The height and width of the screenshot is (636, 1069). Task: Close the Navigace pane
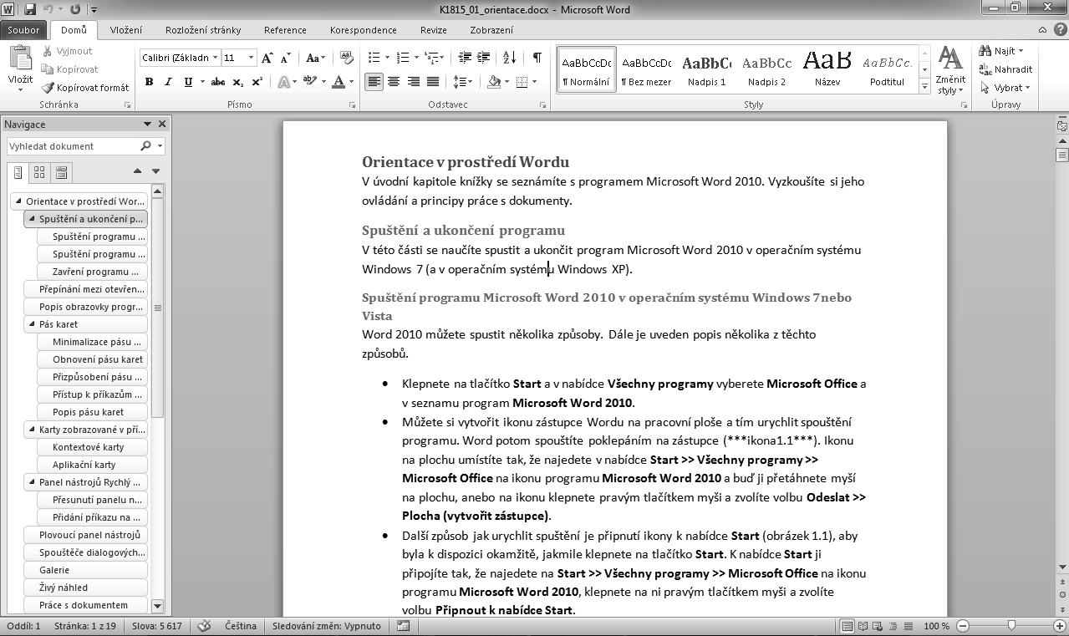click(x=162, y=124)
